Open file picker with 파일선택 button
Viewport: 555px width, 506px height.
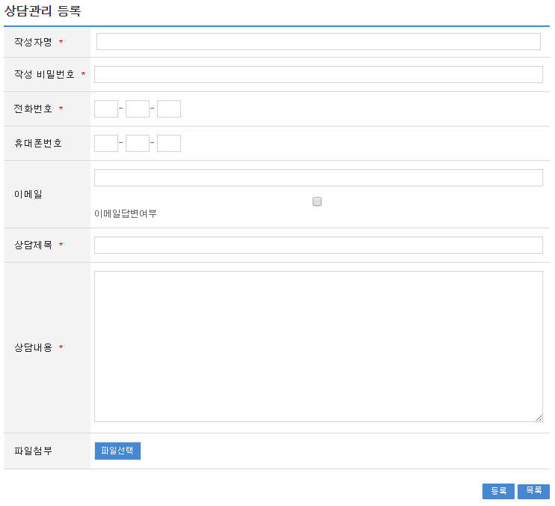pos(117,451)
